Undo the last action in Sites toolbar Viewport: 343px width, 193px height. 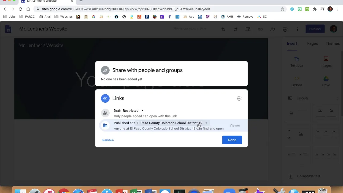coord(223,29)
